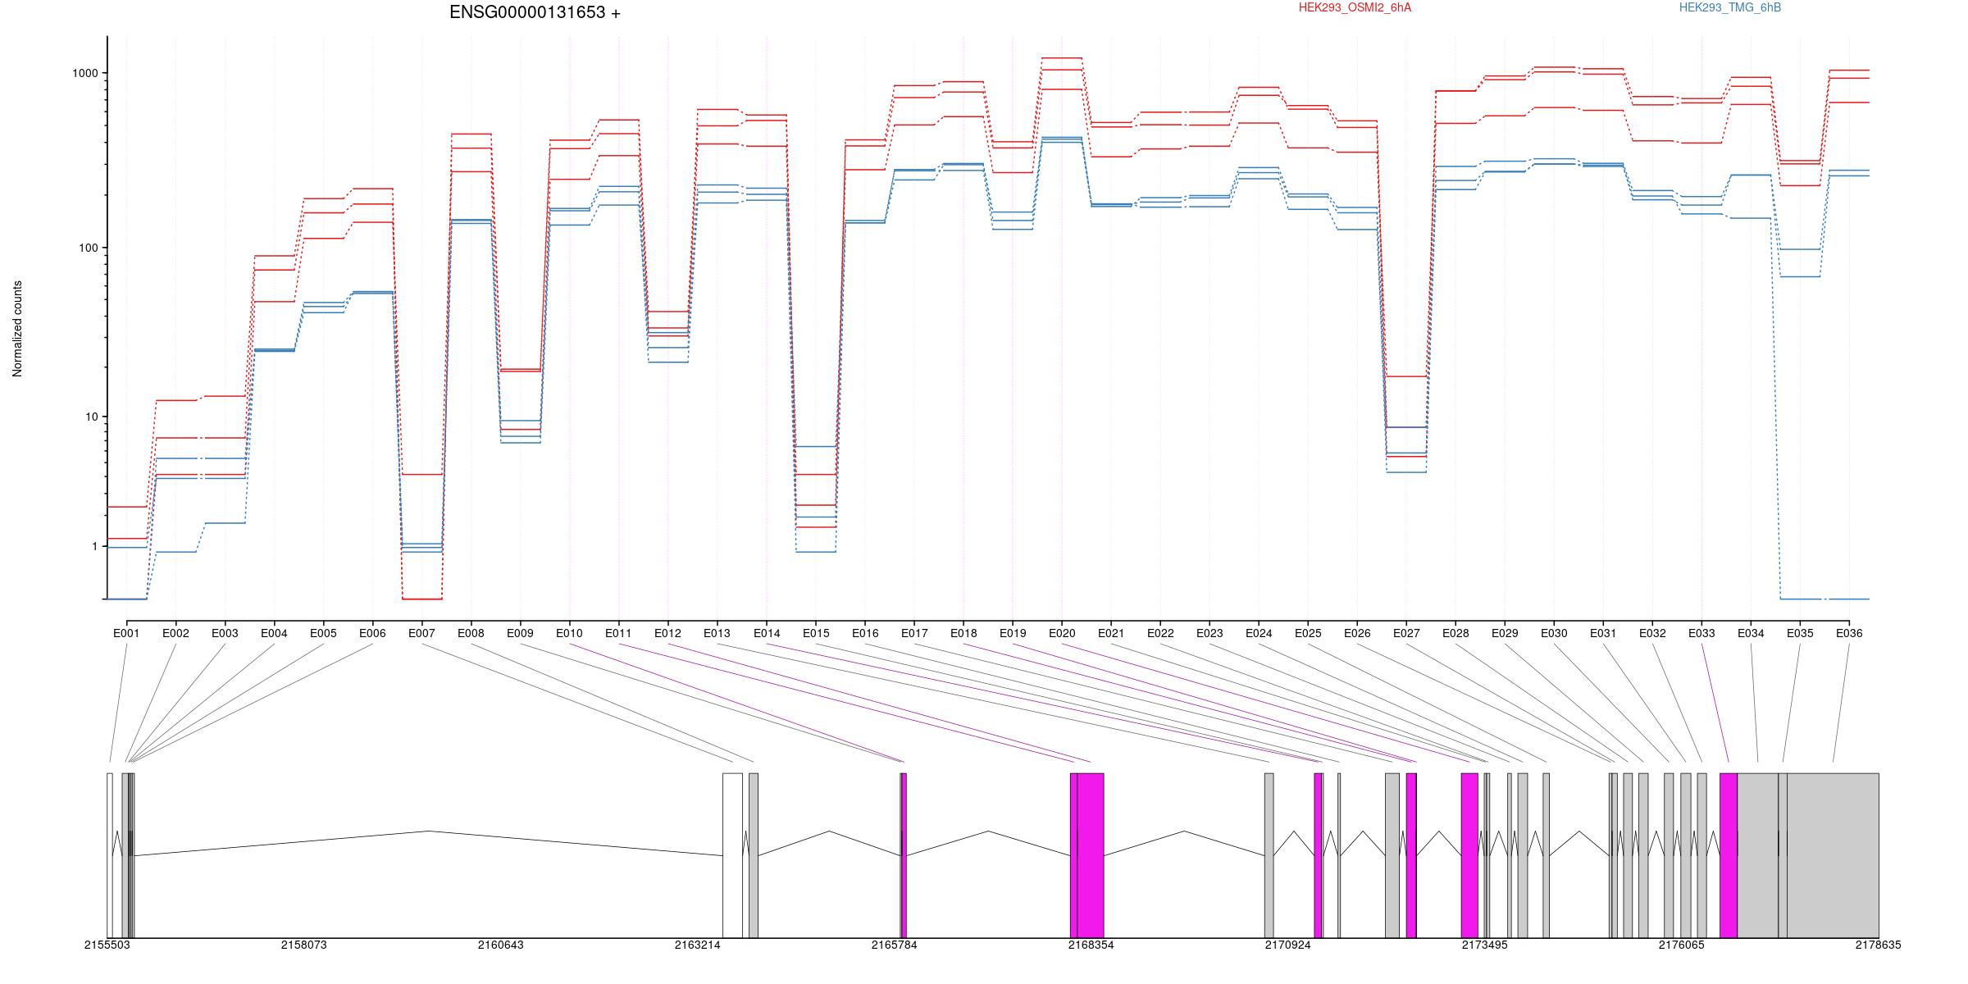Click exon label E030
This screenshot has height=984, width=1968.
1554,633
